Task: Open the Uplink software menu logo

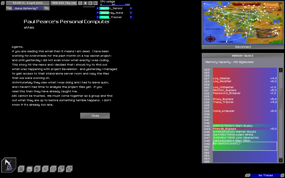Action: click(9, 165)
